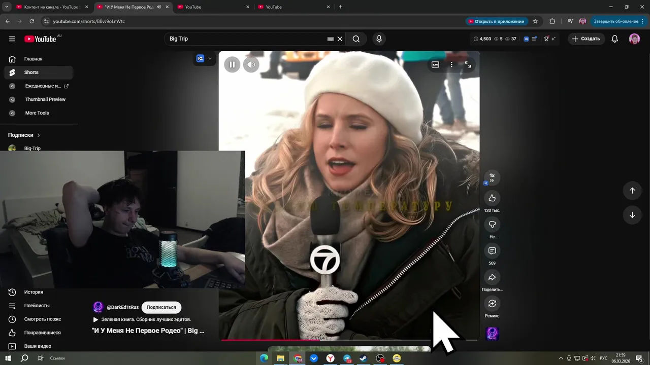This screenshot has height=365, width=650.
Task: Reload the page
Action: point(32,21)
